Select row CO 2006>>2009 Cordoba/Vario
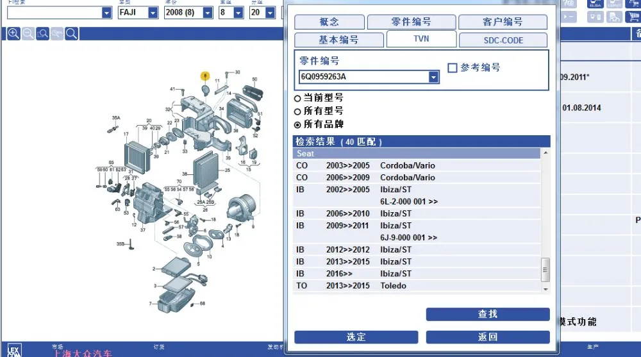641x357 pixels. click(417, 178)
